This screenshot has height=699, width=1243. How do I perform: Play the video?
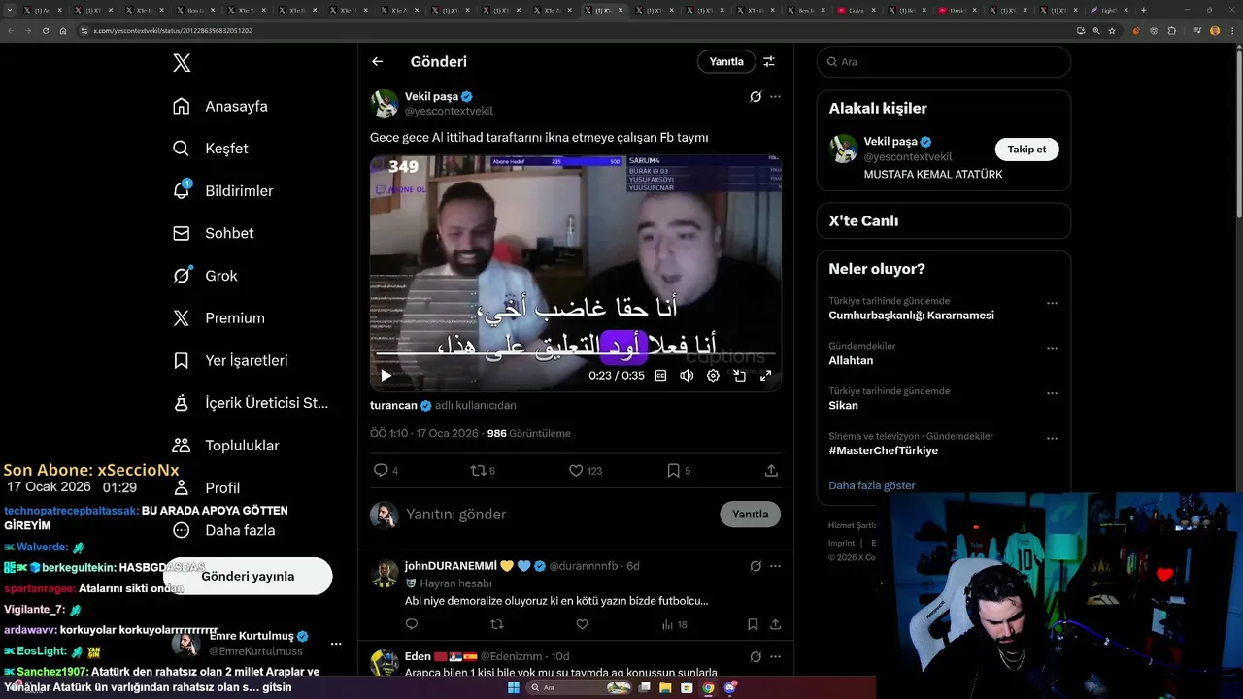(x=386, y=375)
